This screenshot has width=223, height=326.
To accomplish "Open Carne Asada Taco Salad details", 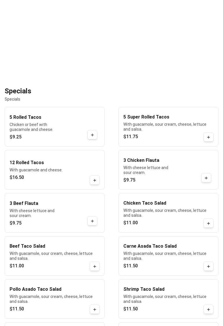I will click(150, 246).
